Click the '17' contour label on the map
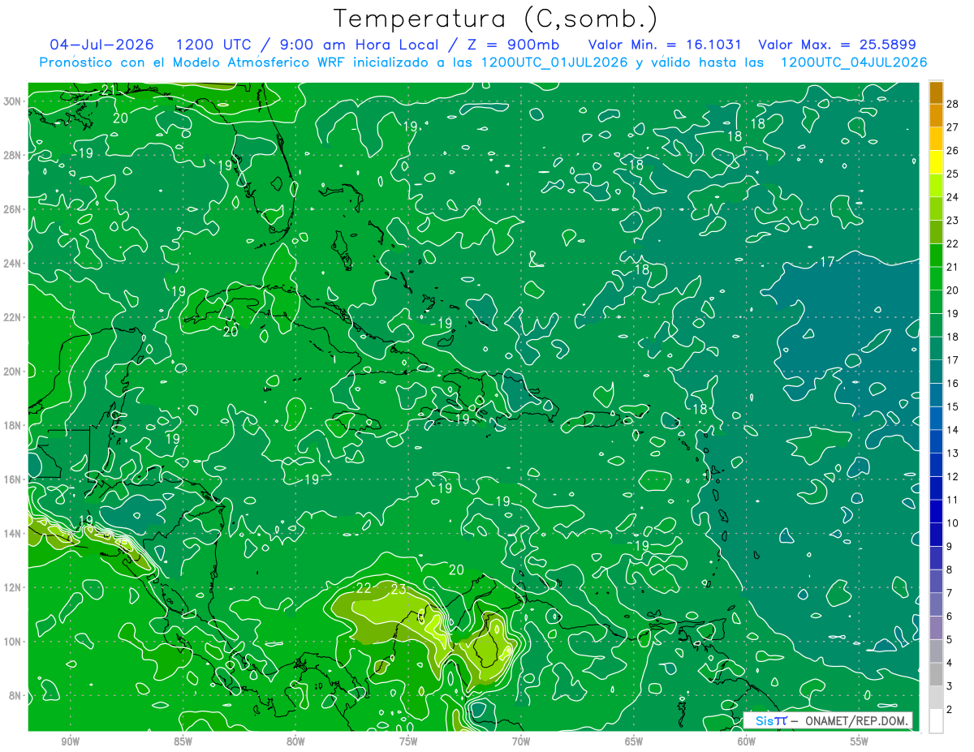 pyautogui.click(x=827, y=262)
